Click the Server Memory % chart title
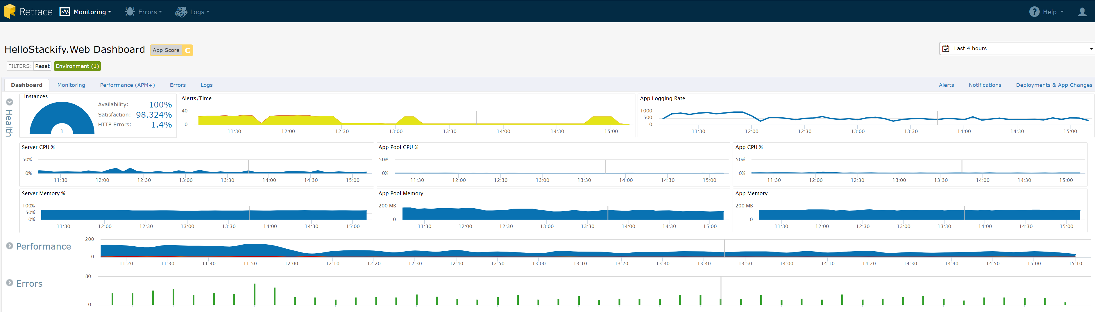Image resolution: width=1095 pixels, height=312 pixels. 43,193
